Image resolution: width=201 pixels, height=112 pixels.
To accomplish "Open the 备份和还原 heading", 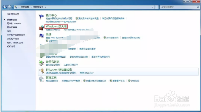I will 53,61.
